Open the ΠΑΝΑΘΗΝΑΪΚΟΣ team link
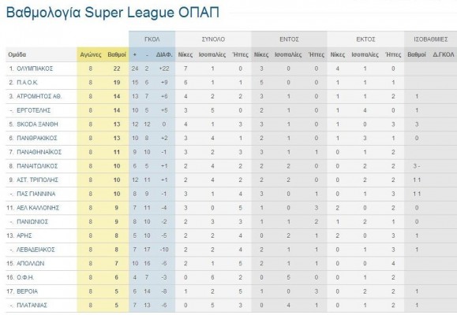 (39, 152)
